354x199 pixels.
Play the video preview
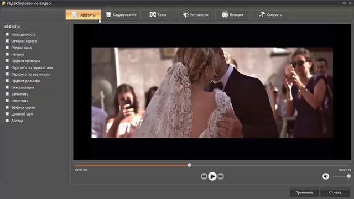pyautogui.click(x=212, y=176)
